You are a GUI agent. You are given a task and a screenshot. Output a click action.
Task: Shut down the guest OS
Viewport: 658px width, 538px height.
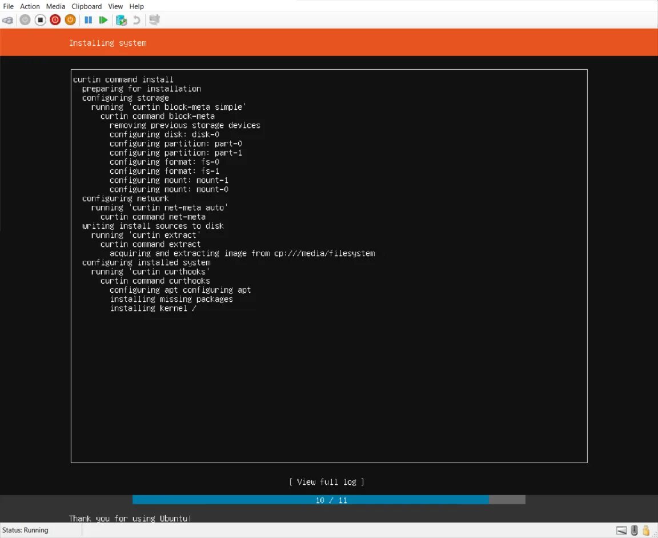click(x=55, y=19)
